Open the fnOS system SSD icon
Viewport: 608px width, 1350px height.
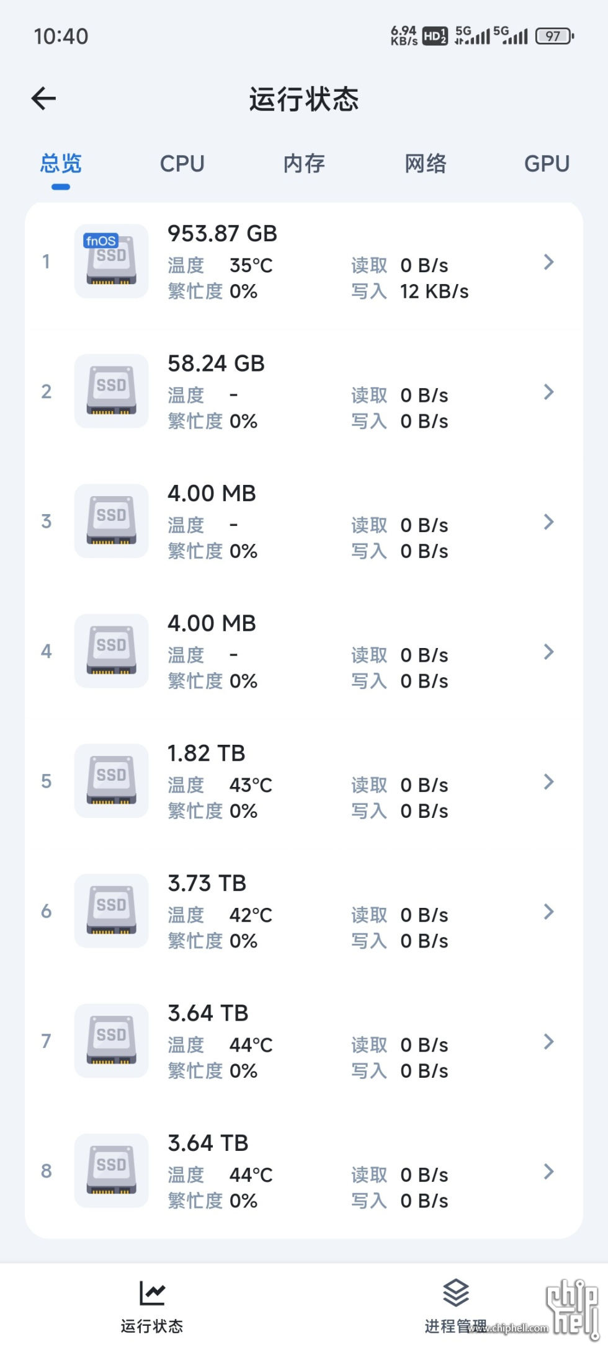pyautogui.click(x=112, y=261)
